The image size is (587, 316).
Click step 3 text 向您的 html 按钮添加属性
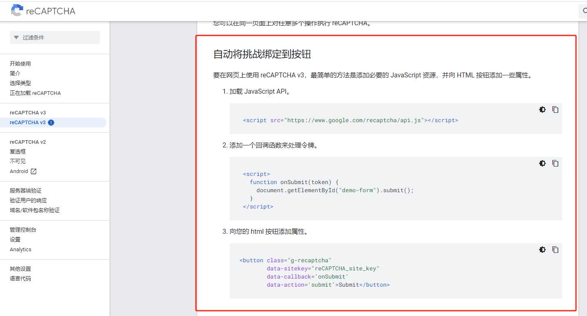(x=269, y=232)
